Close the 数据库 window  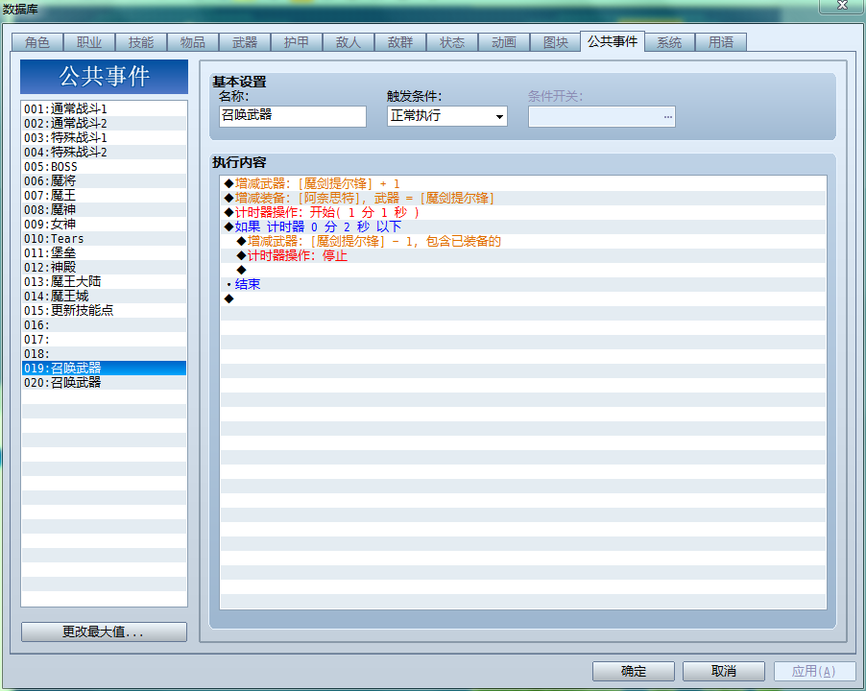[x=842, y=6]
